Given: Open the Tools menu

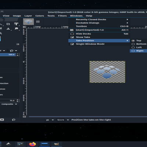Looking at the screenshot, I should (x=51, y=16).
